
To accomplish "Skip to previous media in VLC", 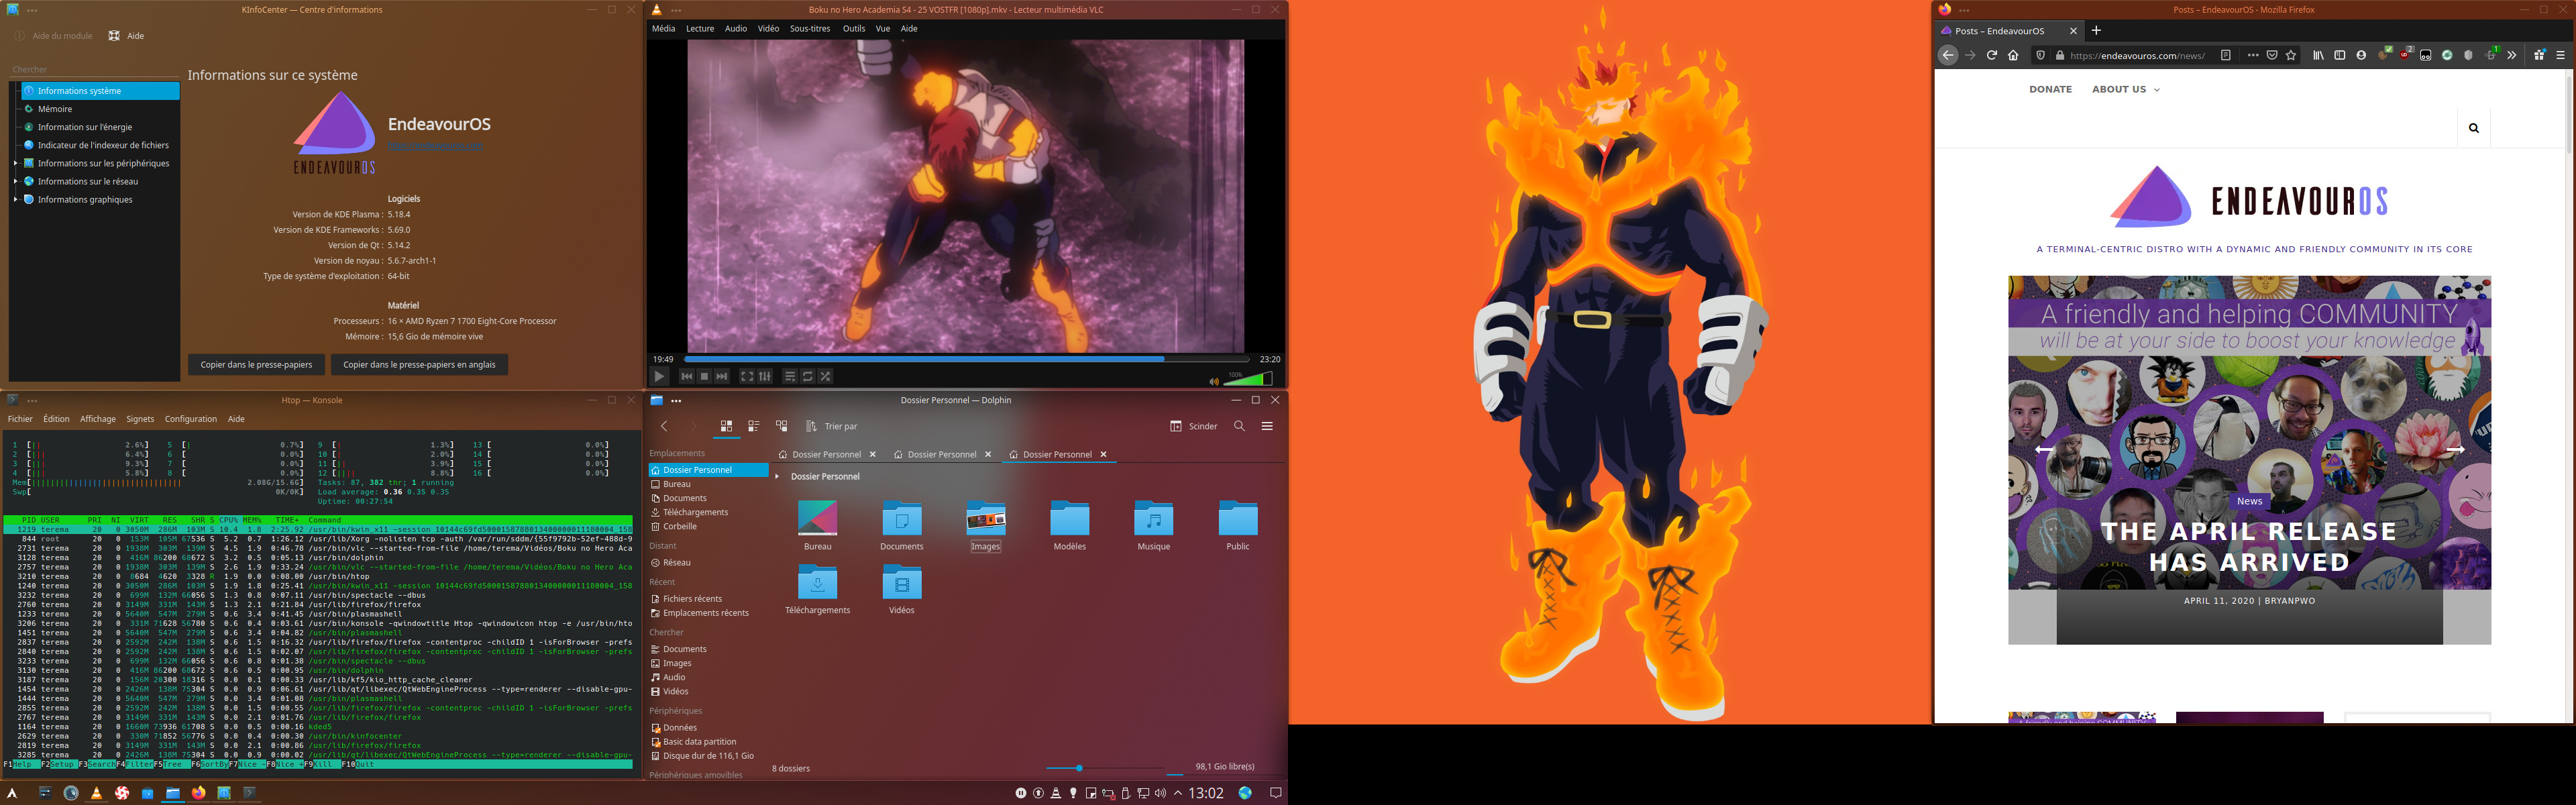I will pyautogui.click(x=687, y=377).
